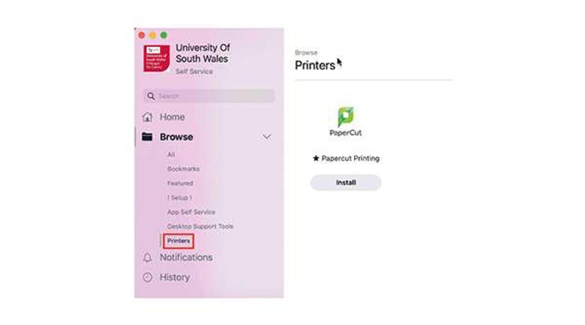Click the star beside Papercut Printing

316,158
